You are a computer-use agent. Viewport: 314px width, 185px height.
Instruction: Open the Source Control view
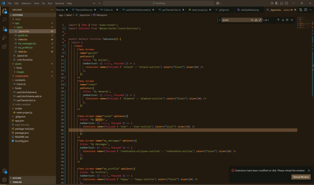(4, 29)
